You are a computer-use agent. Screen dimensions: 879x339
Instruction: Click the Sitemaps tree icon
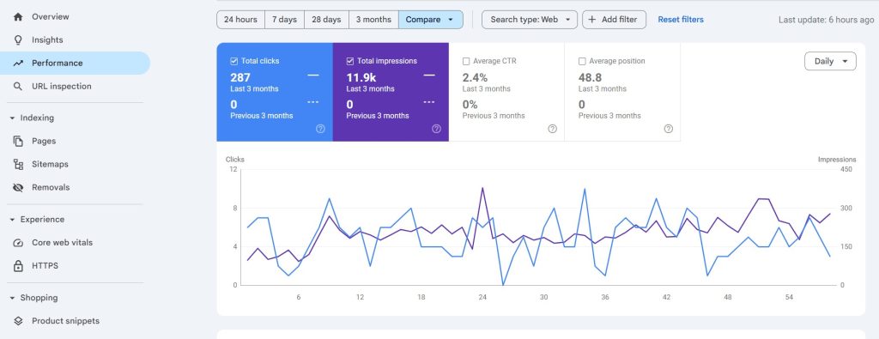(x=18, y=164)
